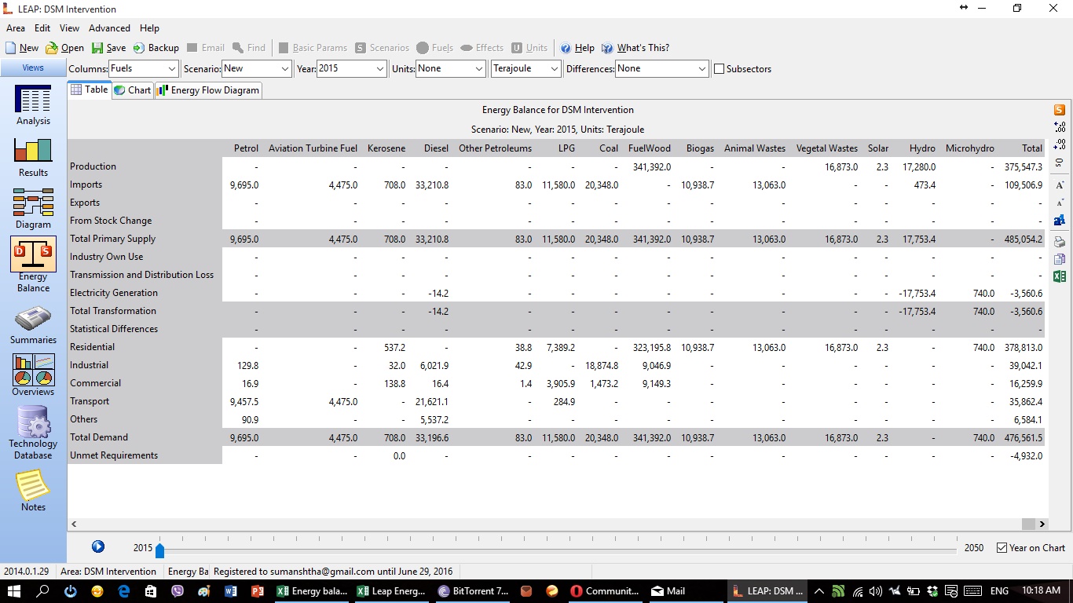Image resolution: width=1073 pixels, height=603 pixels.
Task: Open the View menu
Action: [x=69, y=28]
